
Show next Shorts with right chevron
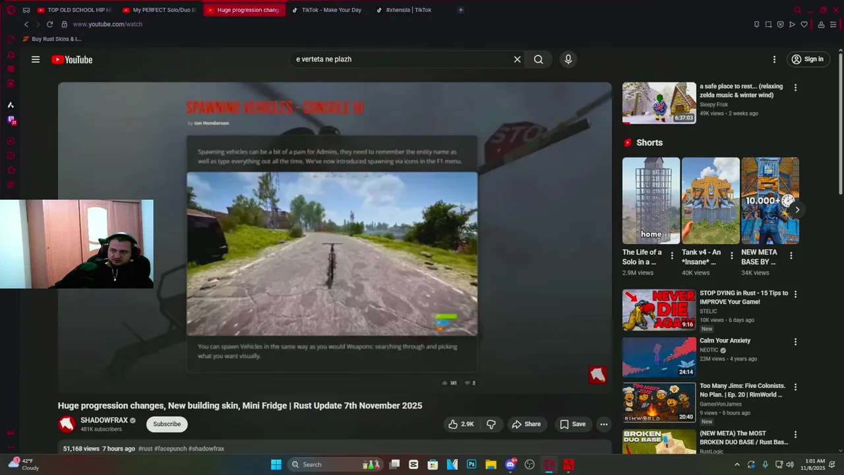pyautogui.click(x=797, y=210)
